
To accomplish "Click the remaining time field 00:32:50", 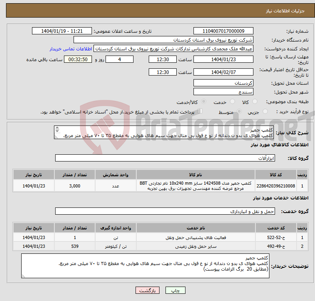I will point(78,60).
